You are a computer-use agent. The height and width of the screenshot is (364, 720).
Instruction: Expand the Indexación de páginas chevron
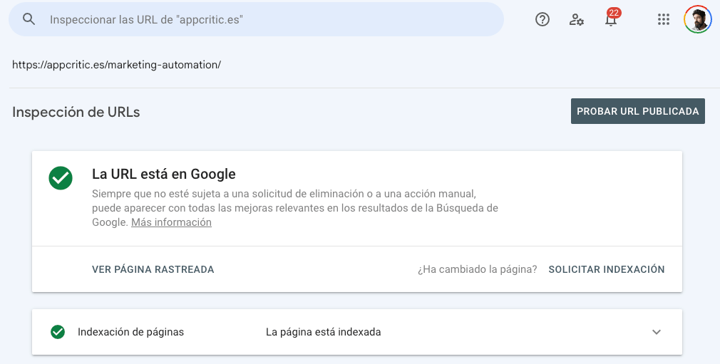pyautogui.click(x=657, y=332)
